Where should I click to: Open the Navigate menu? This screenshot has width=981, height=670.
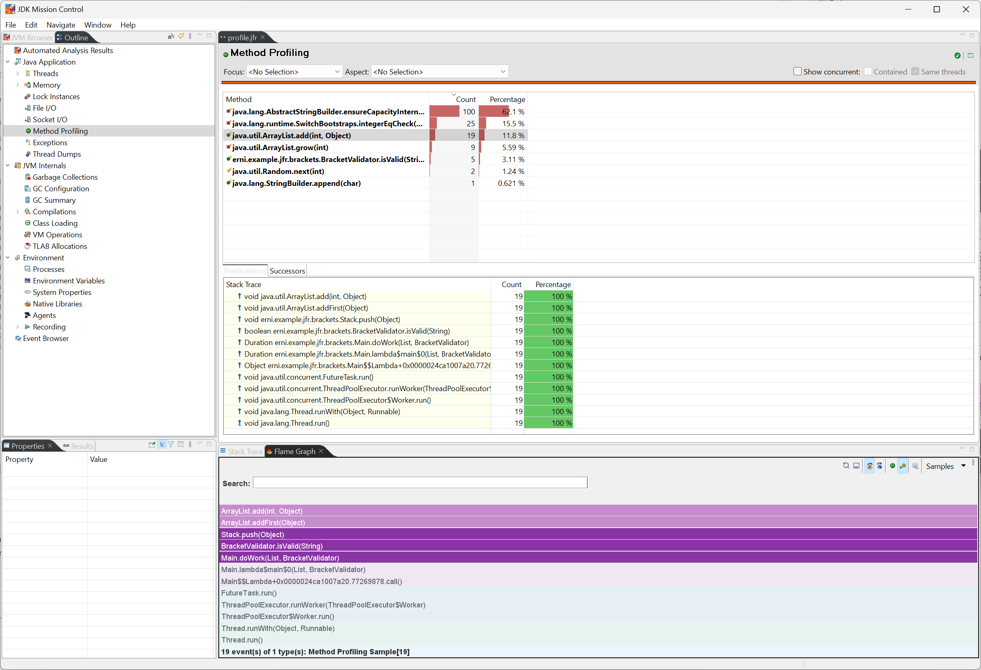pos(60,25)
